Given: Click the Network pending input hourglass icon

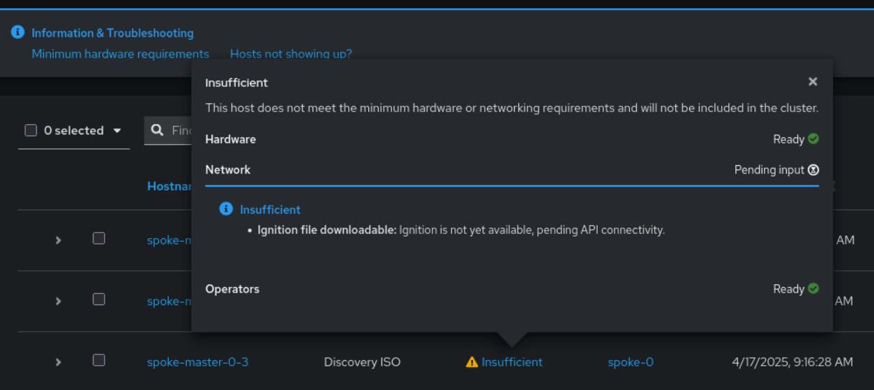Looking at the screenshot, I should pyautogui.click(x=813, y=169).
